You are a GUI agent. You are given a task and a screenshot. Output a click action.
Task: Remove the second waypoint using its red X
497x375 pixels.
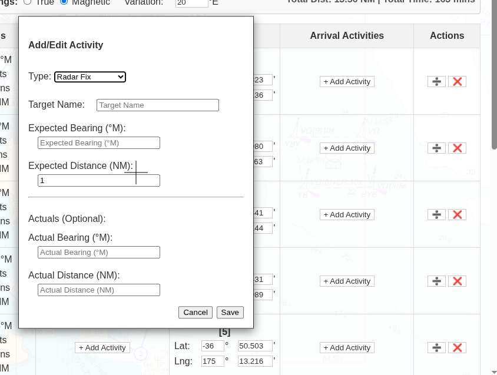(458, 148)
